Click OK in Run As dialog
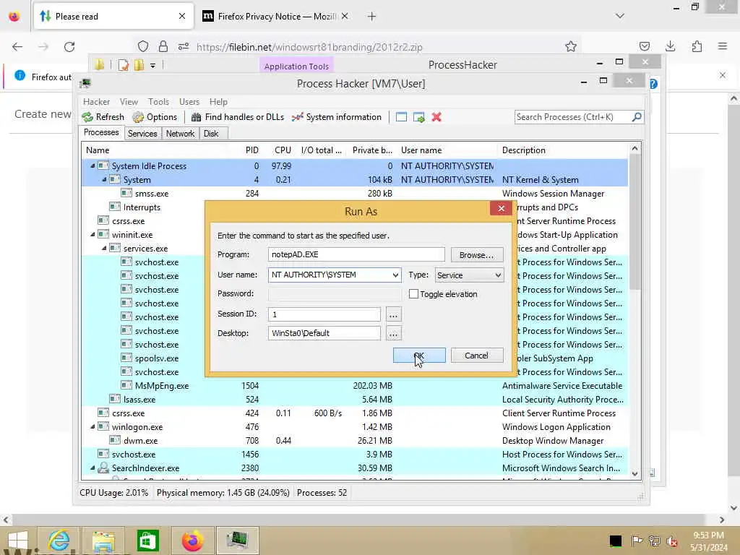Screen dimensions: 740x555 pyautogui.click(x=419, y=356)
